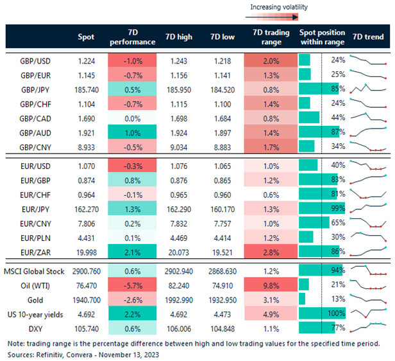Click the green EUR/ZAR 2.1% performance cell

click(x=133, y=249)
